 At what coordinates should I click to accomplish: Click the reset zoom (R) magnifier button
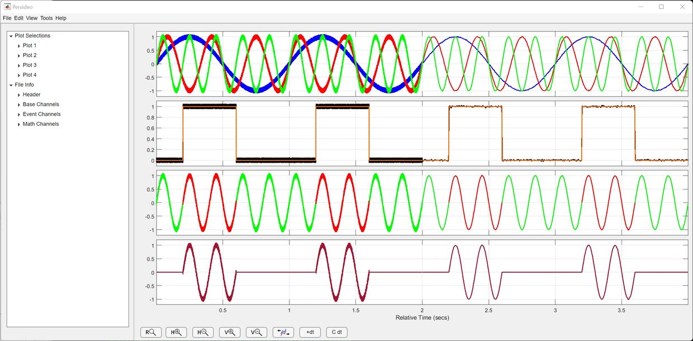click(150, 332)
